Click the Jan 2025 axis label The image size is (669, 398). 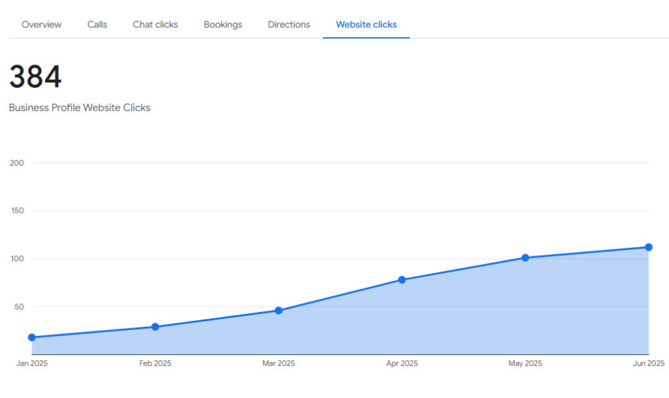(32, 363)
